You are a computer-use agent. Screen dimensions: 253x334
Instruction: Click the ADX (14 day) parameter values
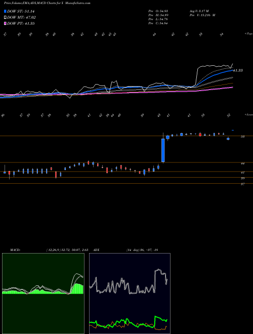142,250
